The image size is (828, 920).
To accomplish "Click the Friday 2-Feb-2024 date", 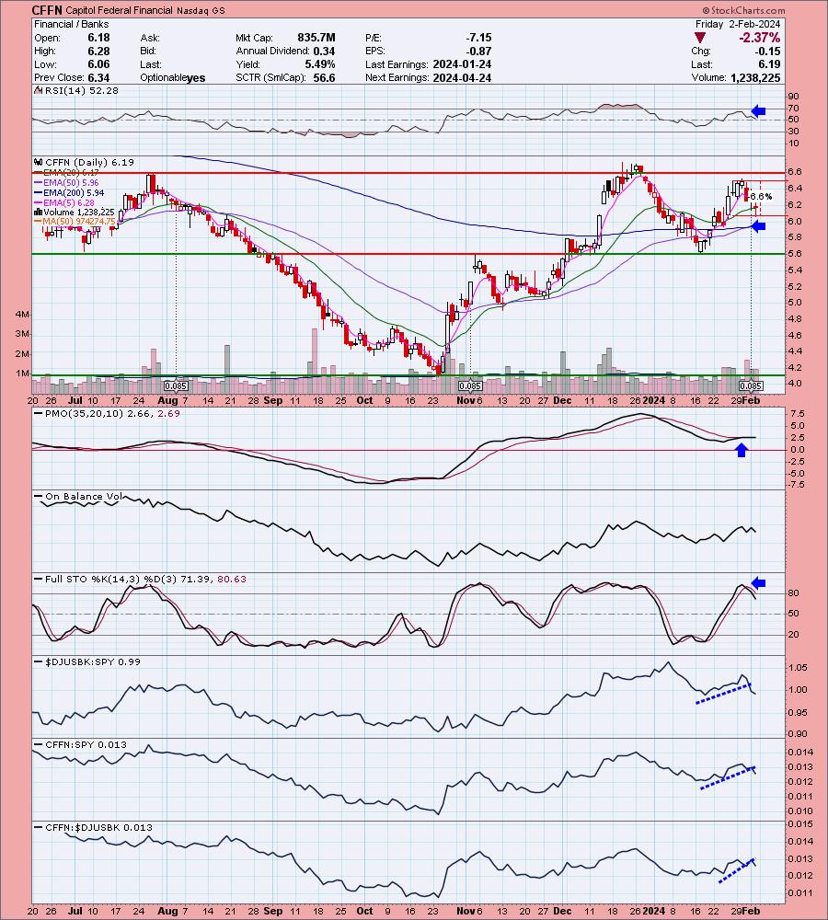I will pos(738,24).
